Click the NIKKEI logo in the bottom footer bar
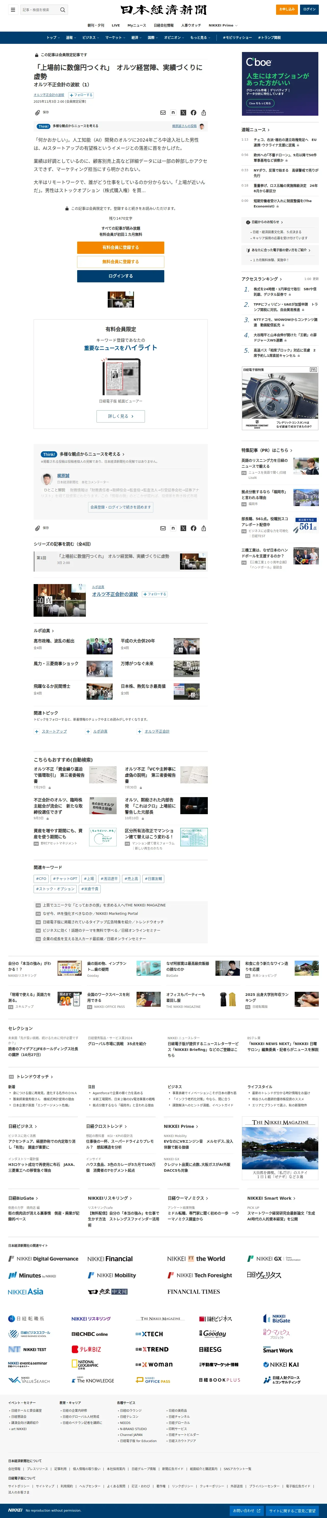 click(x=15, y=1510)
